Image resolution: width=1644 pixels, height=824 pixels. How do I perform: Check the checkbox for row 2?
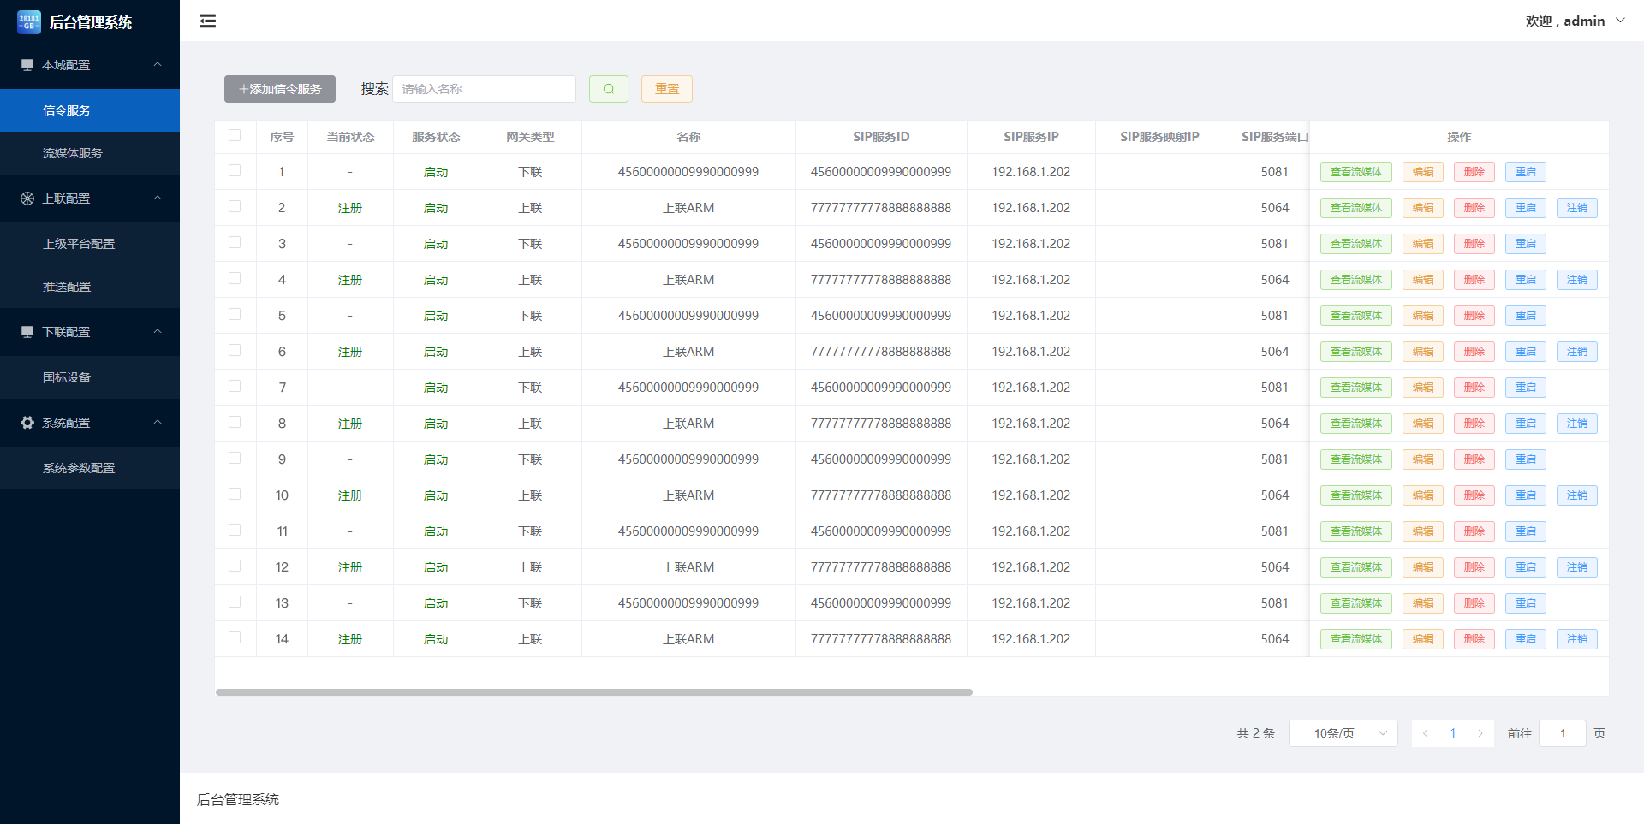point(235,207)
